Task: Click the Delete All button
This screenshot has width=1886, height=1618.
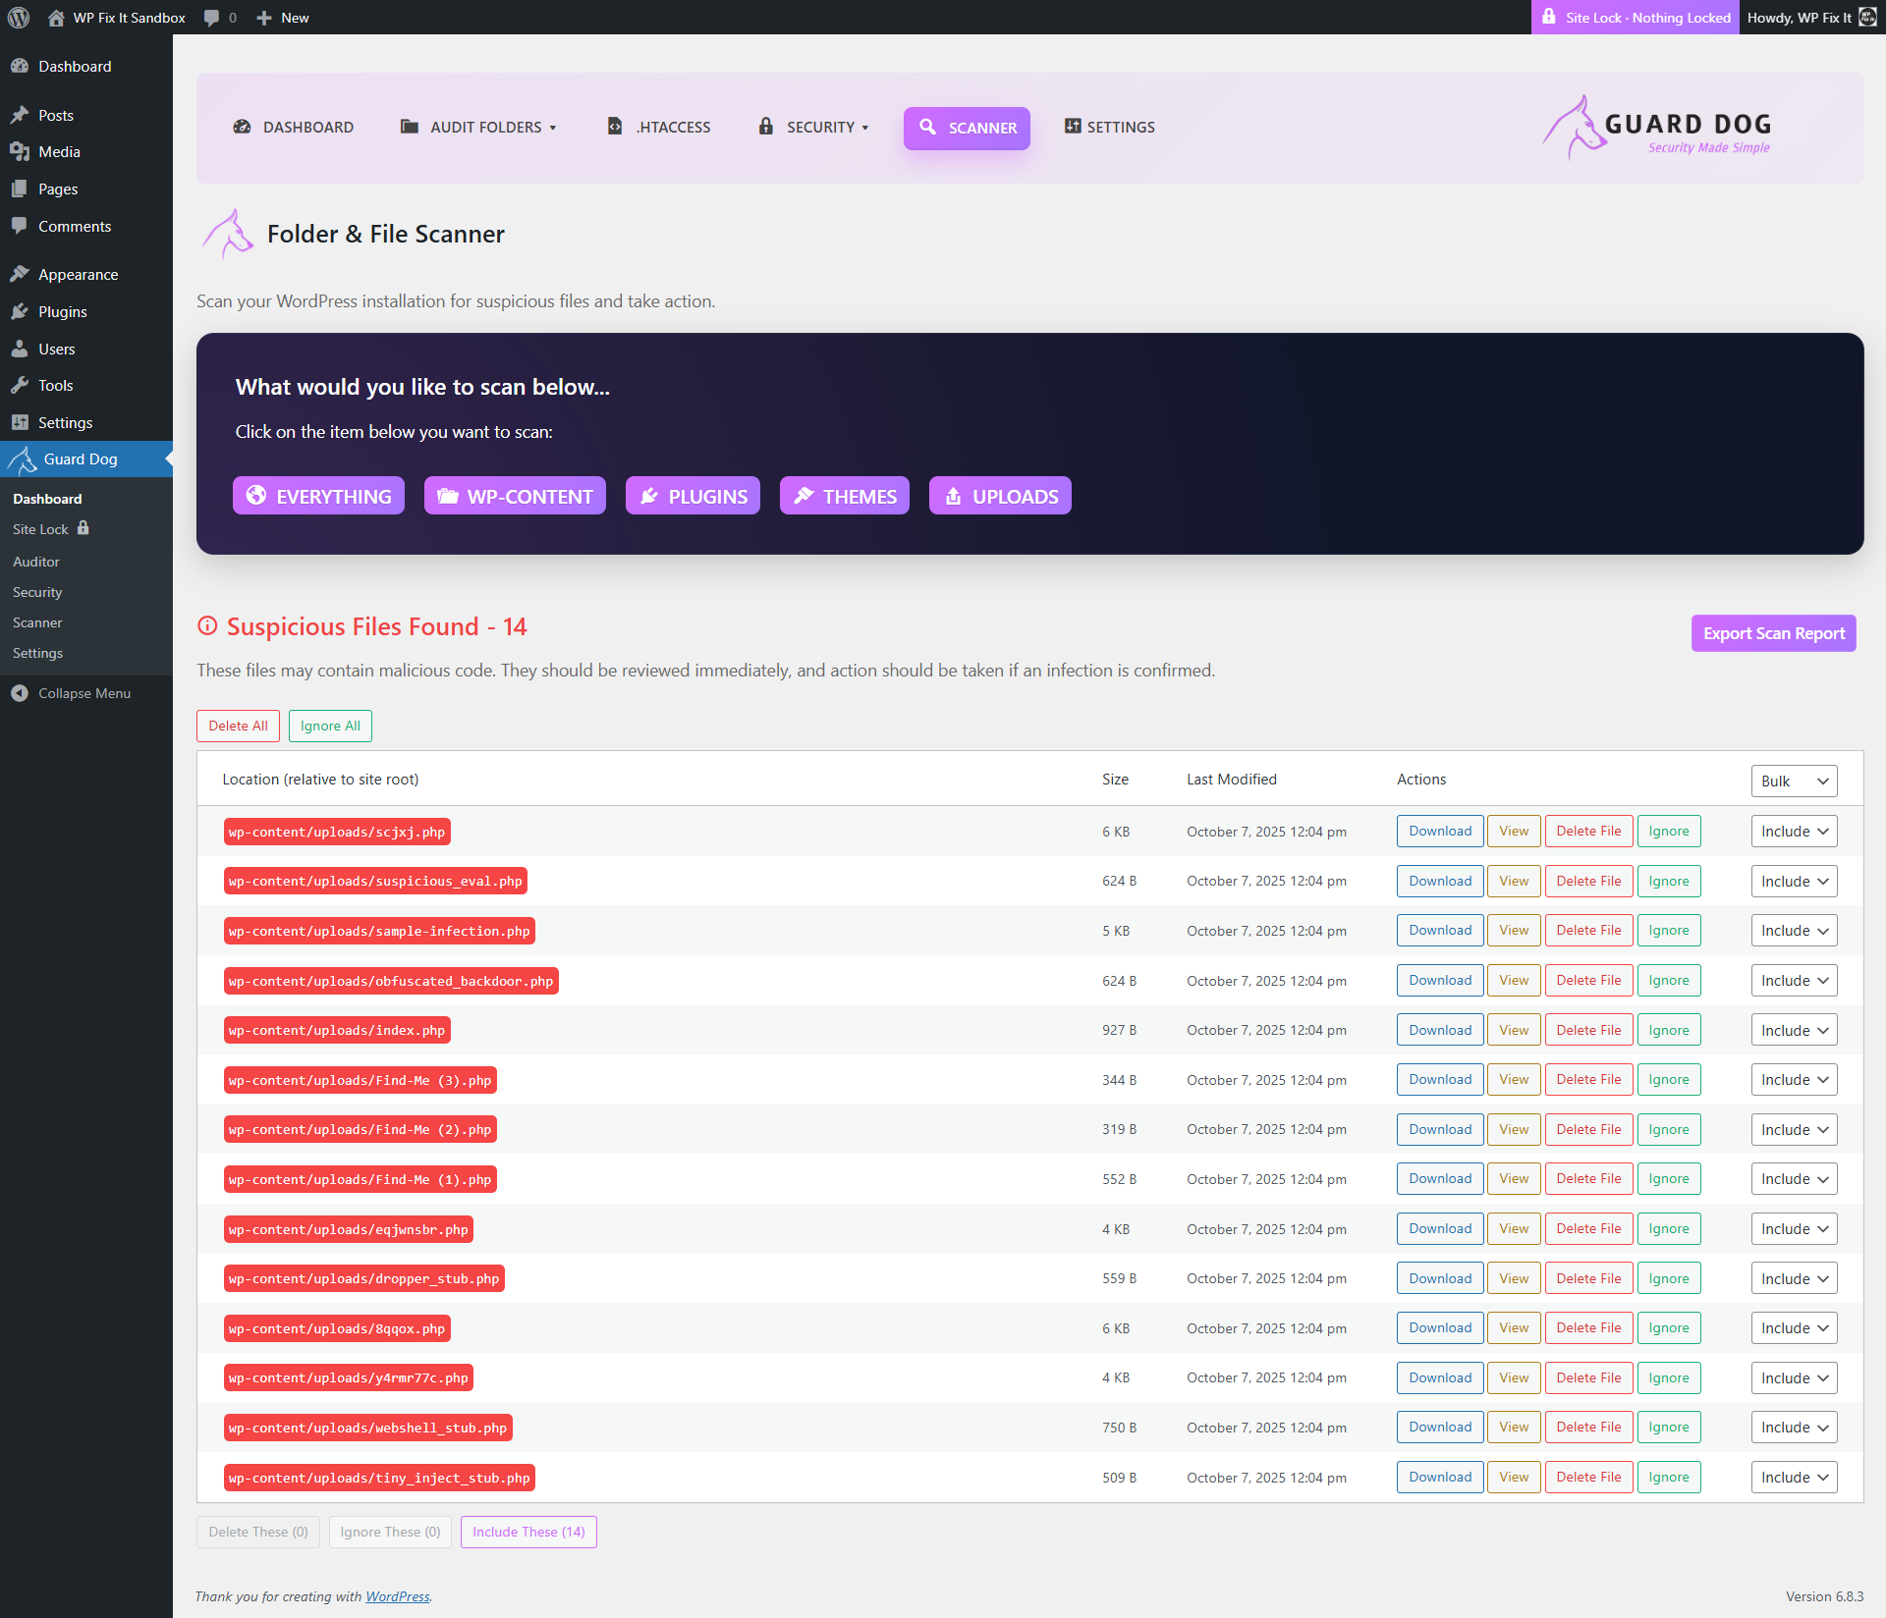Action: [x=238, y=727]
